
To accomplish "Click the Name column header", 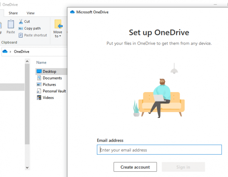I will click(41, 62).
